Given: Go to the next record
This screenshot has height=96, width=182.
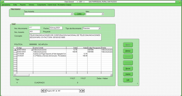Looking at the screenshot, I should pyautogui.click(x=80, y=91).
